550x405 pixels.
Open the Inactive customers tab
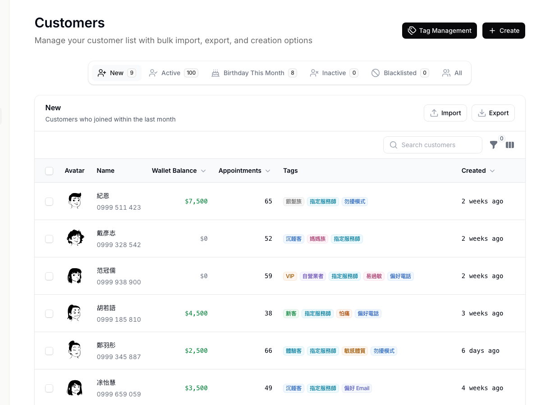334,72
